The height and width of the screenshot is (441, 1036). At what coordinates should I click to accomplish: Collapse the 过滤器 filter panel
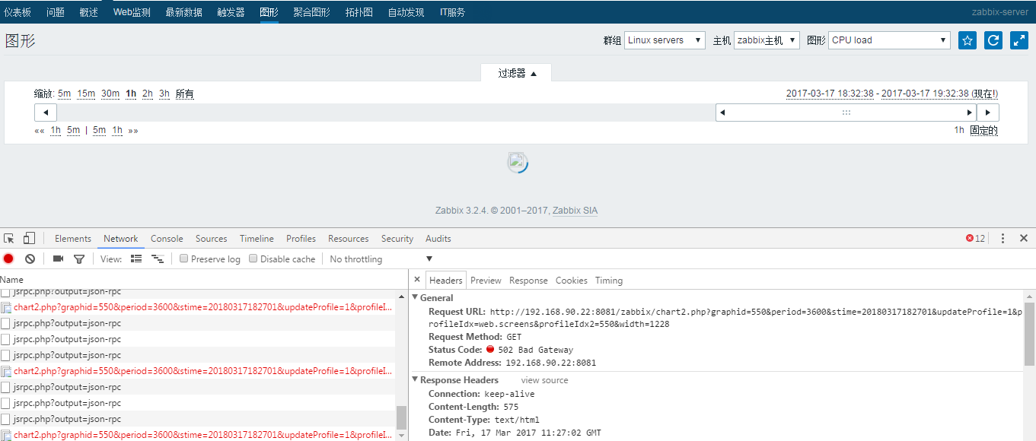pyautogui.click(x=516, y=72)
